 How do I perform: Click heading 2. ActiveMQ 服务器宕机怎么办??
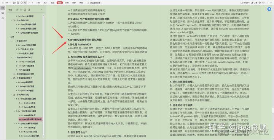(86, 57)
